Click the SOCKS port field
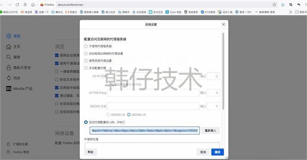 [213, 106]
